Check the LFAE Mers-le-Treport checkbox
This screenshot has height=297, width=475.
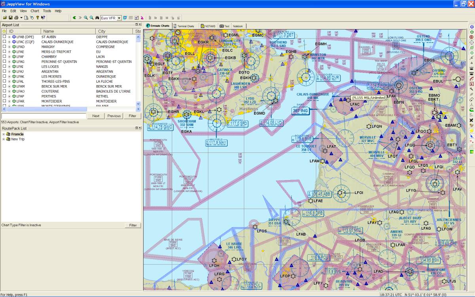(x=4, y=51)
